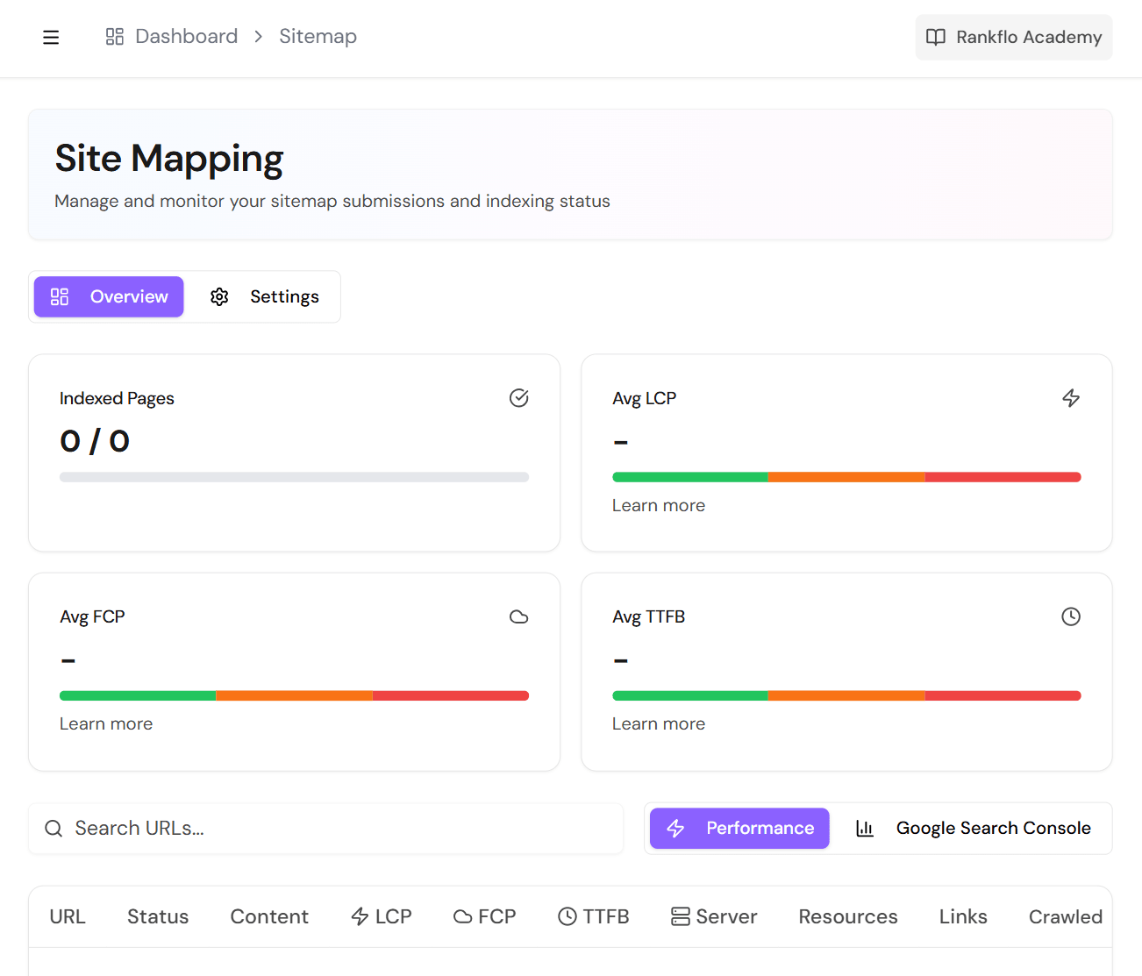Sort the table by the Status column
The image size is (1142, 976).
[158, 915]
